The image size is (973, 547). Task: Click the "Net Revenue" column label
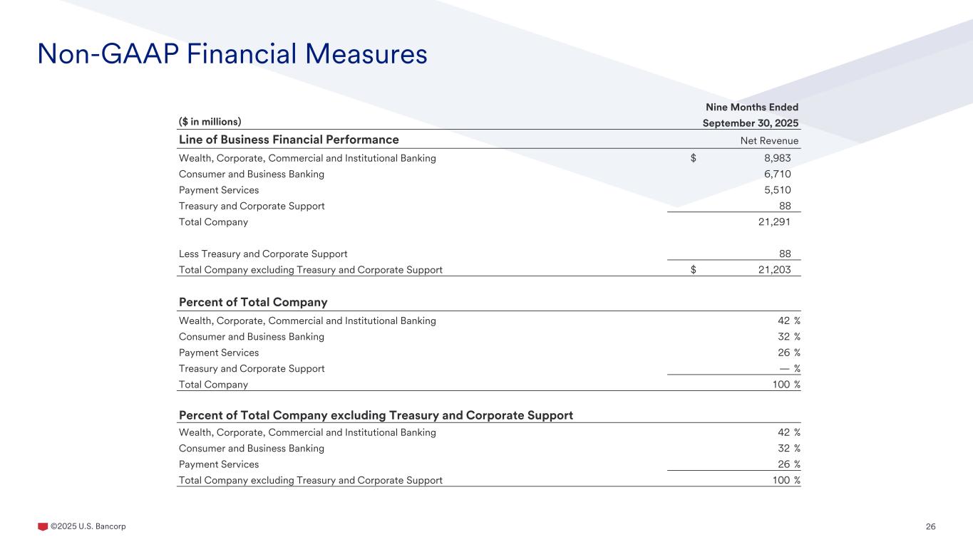(770, 141)
